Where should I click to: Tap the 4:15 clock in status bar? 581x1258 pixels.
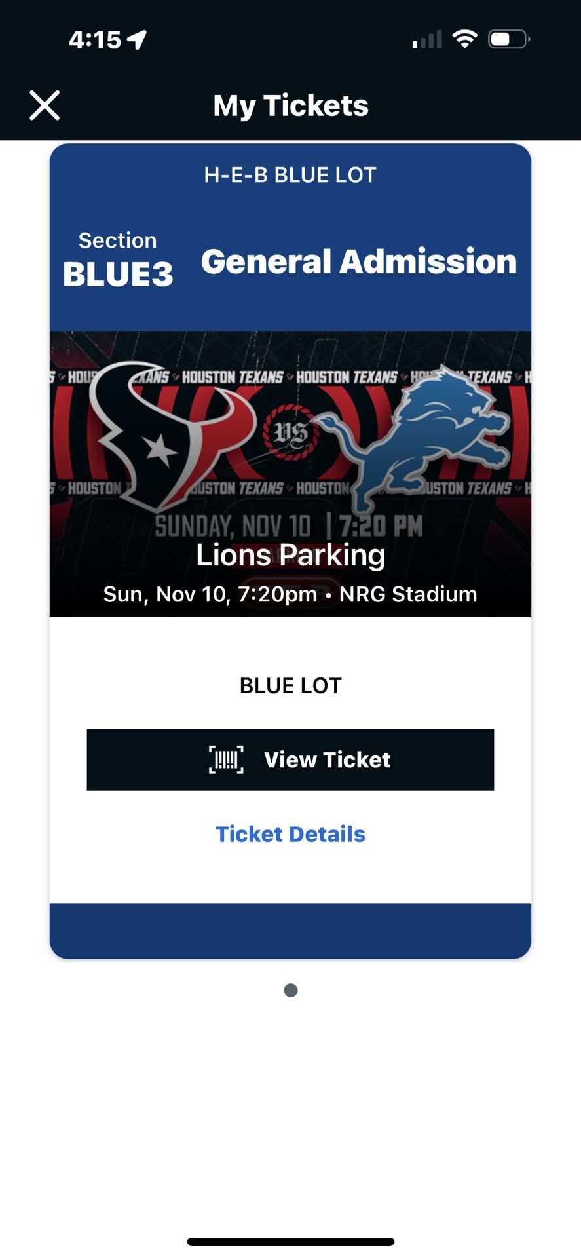[x=95, y=40]
